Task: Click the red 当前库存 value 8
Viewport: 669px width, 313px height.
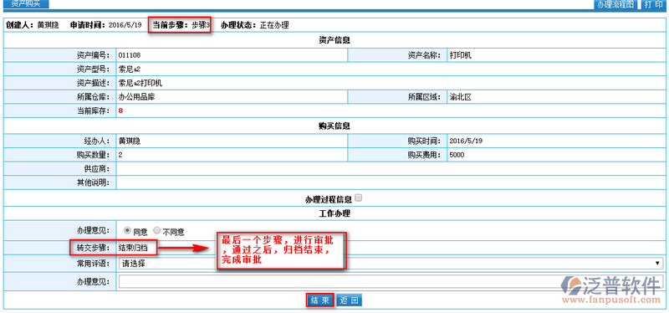Action: 120,110
